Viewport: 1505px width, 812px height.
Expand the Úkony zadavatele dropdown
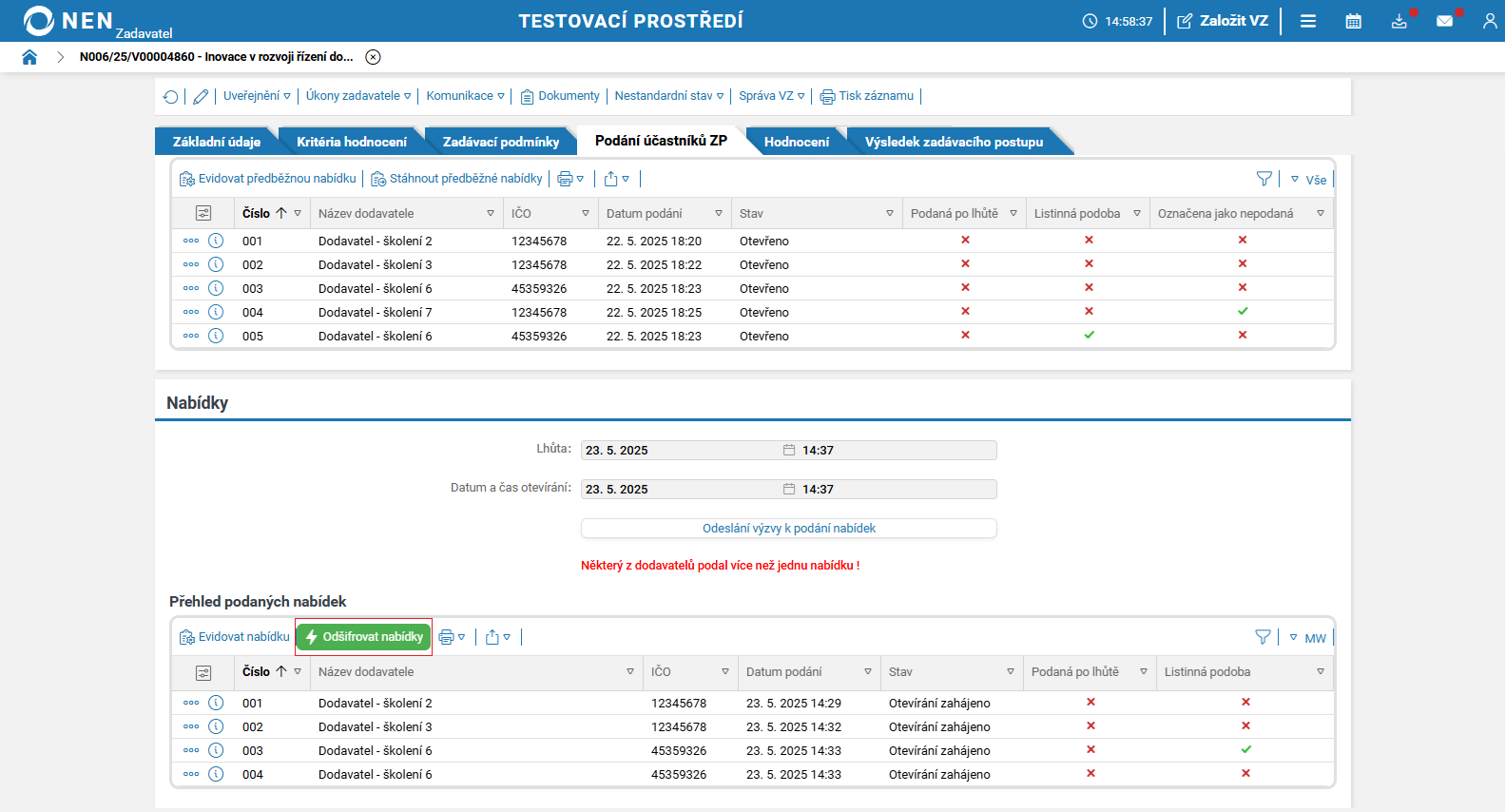tap(357, 96)
